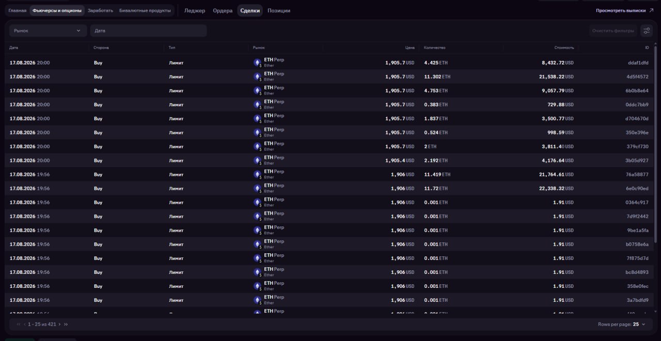Image resolution: width=661 pixels, height=341 pixels.
Task: Click the ETH icon in row 9be1a5fa
Action: [x=257, y=230]
